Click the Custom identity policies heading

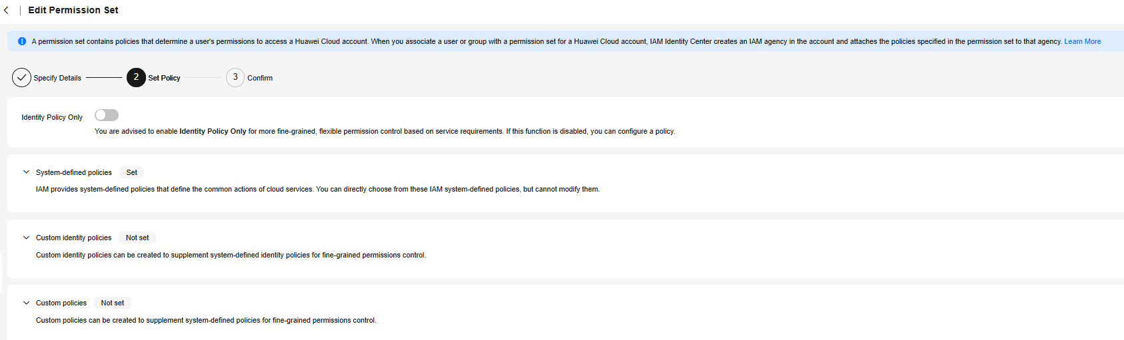click(x=73, y=238)
